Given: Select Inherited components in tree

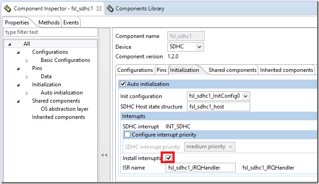Looking at the screenshot, I should (58, 117).
